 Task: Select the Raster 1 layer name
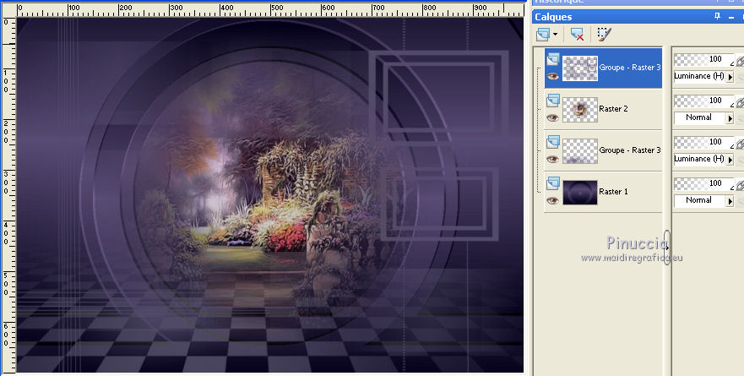(613, 191)
